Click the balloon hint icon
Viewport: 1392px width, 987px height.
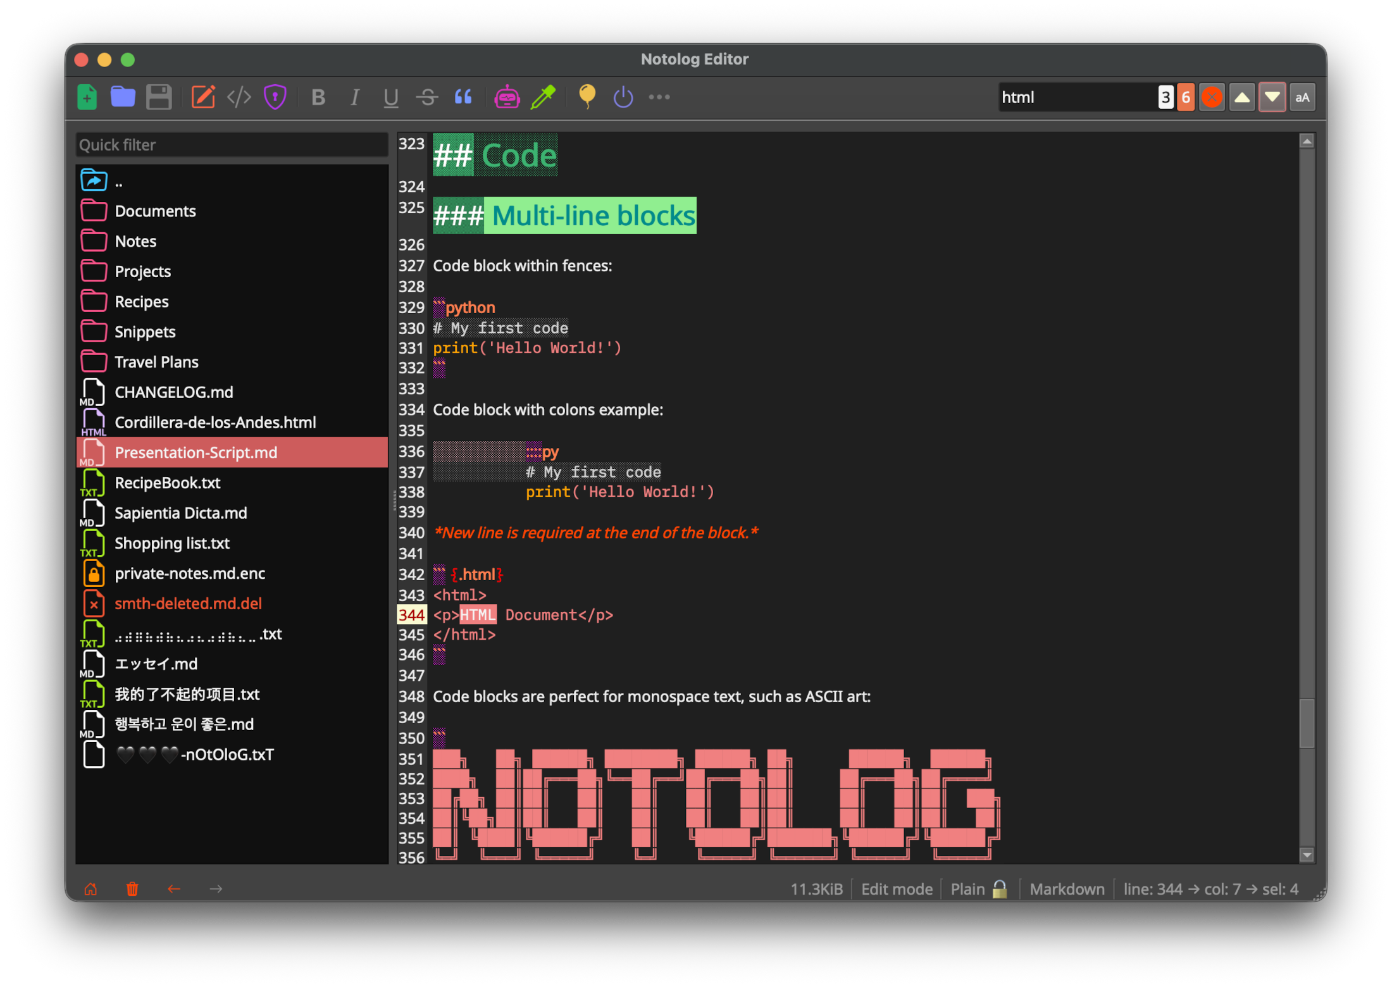(586, 97)
